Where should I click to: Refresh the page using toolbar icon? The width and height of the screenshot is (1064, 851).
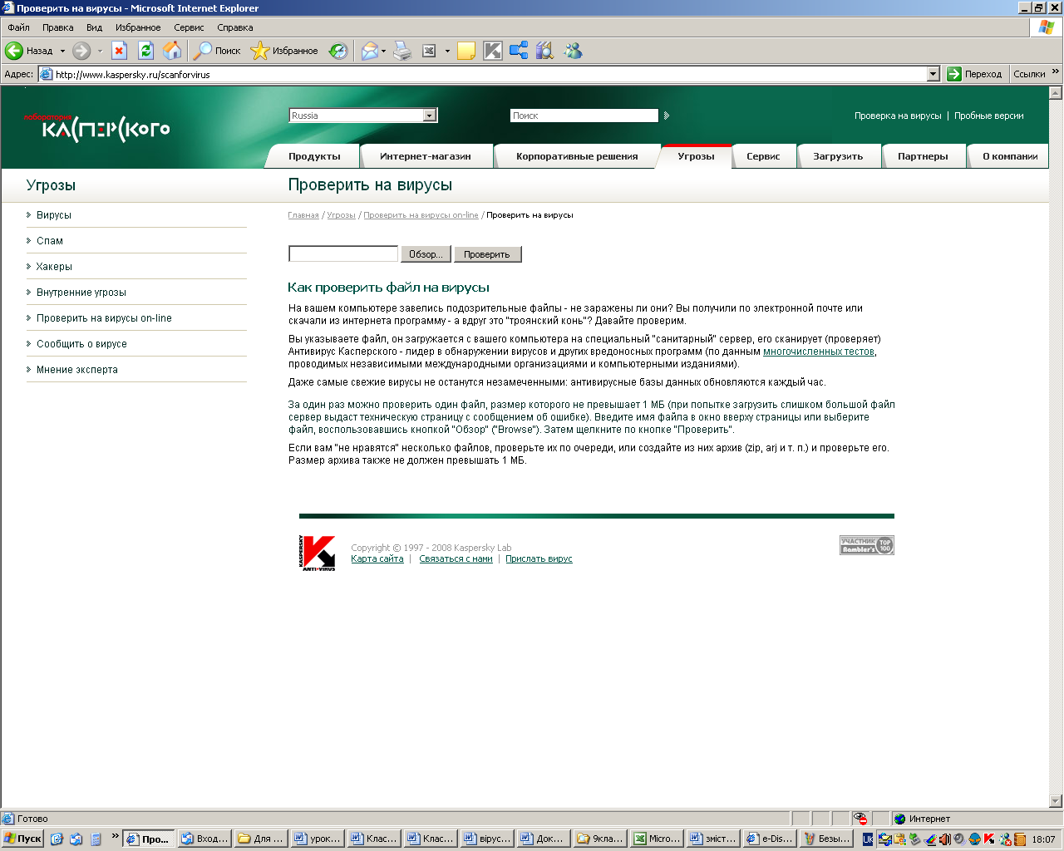[146, 51]
